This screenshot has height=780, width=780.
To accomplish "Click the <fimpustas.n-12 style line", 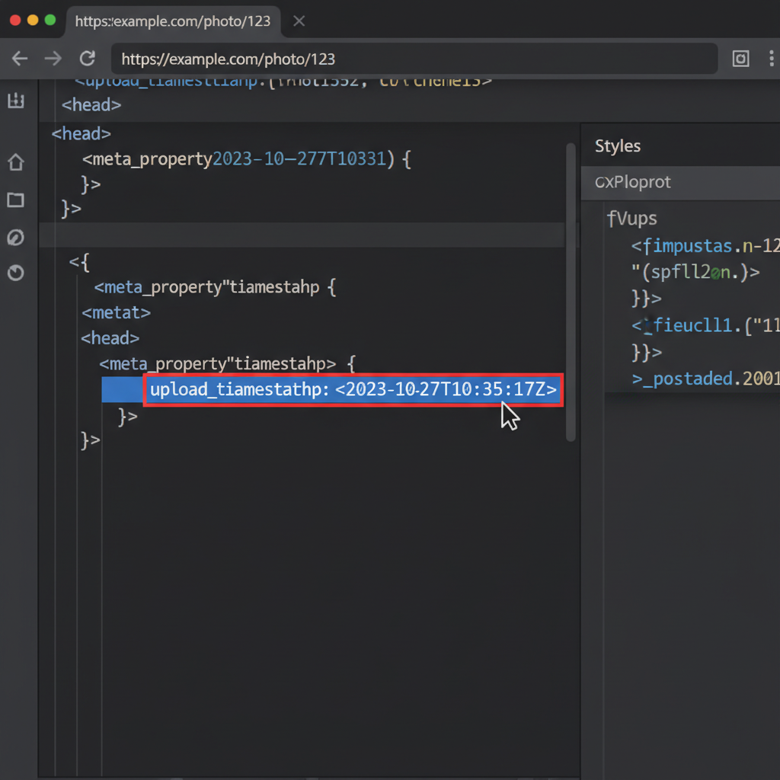I will tap(705, 246).
